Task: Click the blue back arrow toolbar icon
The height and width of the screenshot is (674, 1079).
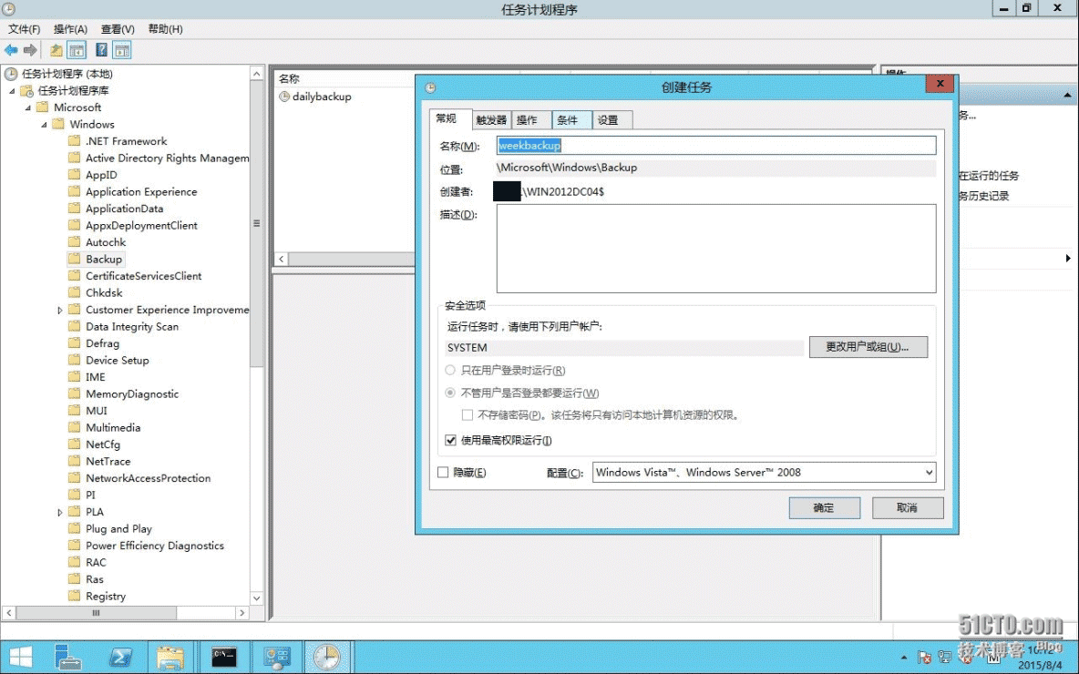Action: pos(11,50)
